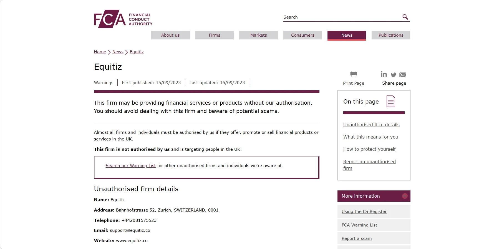The image size is (494, 249).
Task: Go to Publications menu
Action: click(391, 35)
